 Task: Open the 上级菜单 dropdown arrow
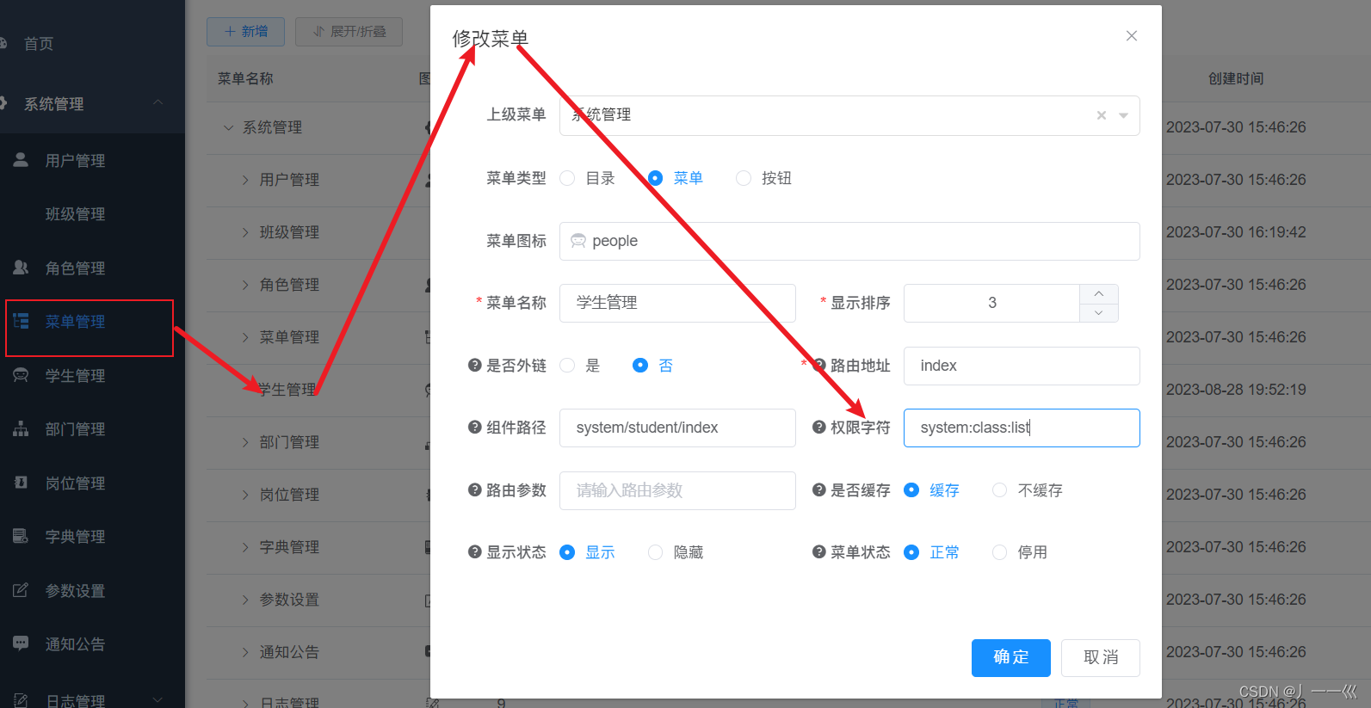pos(1123,115)
